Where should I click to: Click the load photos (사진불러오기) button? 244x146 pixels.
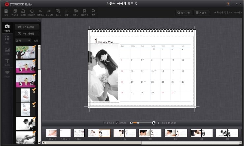[27, 27]
